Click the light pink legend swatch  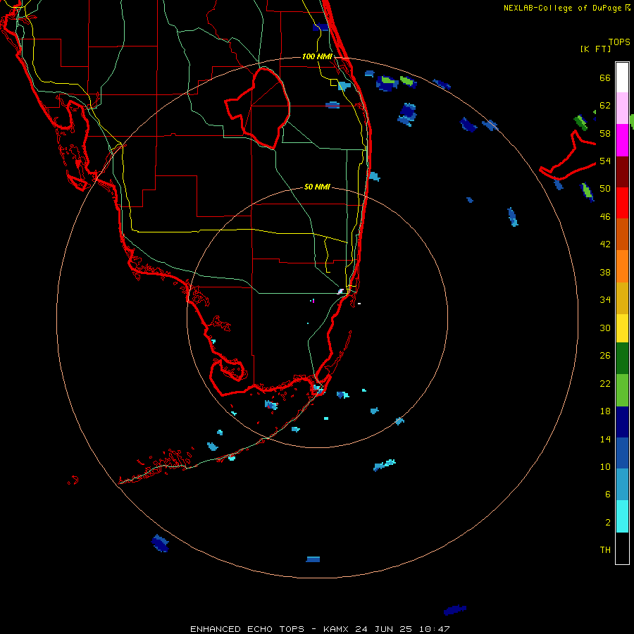(x=622, y=108)
